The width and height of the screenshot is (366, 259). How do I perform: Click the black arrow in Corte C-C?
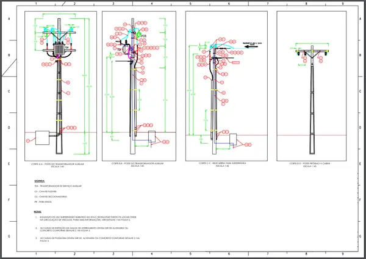(x=251, y=46)
